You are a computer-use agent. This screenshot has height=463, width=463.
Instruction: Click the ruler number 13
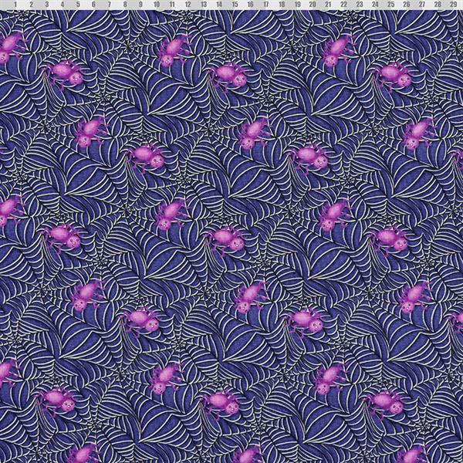click(204, 5)
